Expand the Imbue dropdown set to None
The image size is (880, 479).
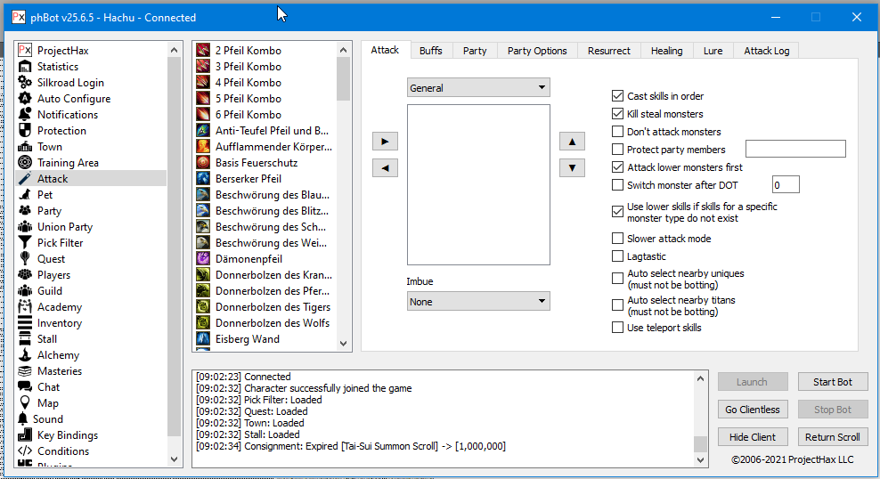pyautogui.click(x=478, y=302)
